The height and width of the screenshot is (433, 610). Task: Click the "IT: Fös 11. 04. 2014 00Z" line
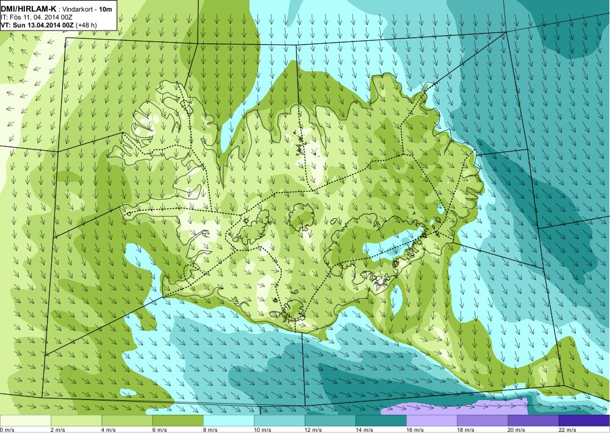(37, 17)
